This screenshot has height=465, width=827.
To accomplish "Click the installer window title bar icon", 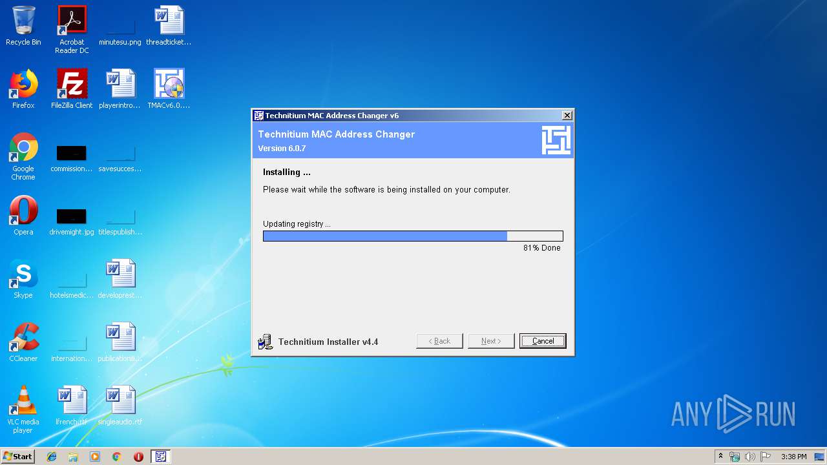I will click(258, 116).
